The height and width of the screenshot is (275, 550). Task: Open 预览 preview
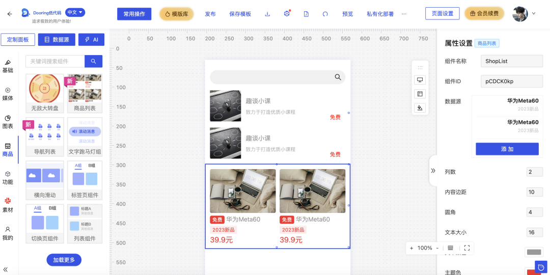pyautogui.click(x=348, y=14)
